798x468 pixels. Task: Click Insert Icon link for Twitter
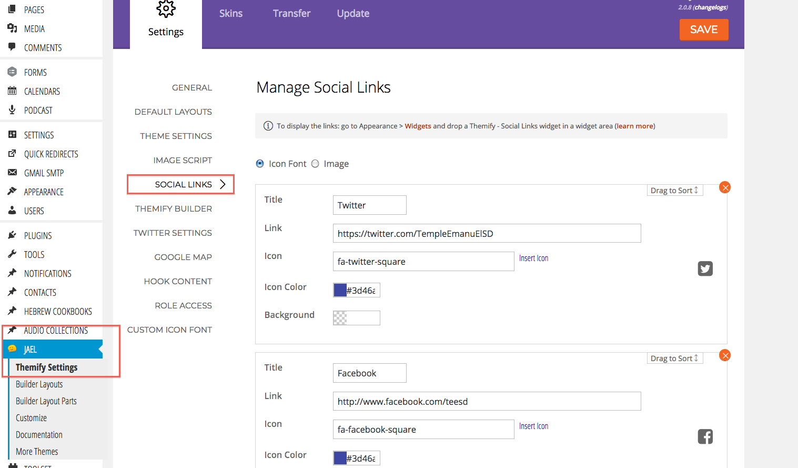point(533,258)
